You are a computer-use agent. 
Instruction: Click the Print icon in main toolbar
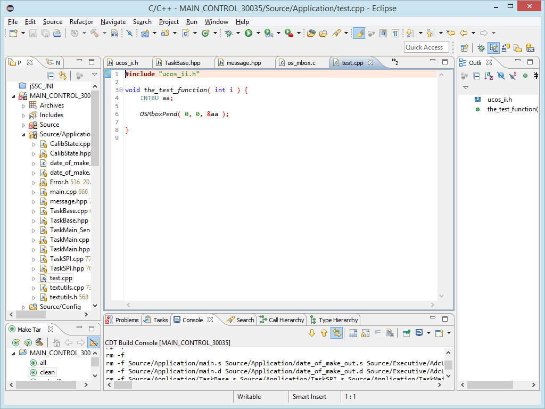point(57,33)
